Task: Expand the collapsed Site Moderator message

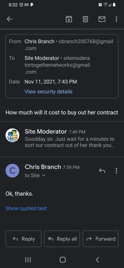Action: point(62,139)
